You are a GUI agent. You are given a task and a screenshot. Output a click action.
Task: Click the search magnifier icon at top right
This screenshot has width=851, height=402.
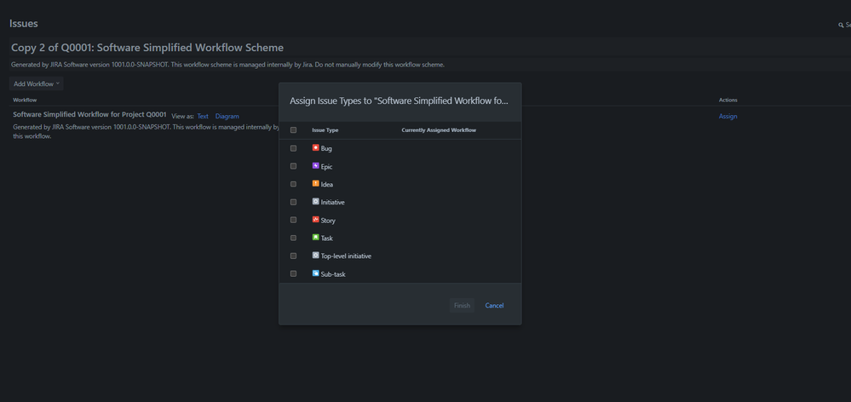pos(841,25)
